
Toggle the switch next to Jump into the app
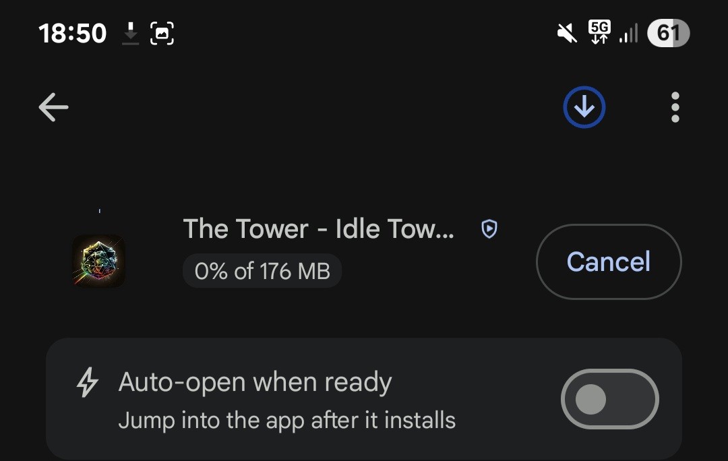pyautogui.click(x=609, y=399)
